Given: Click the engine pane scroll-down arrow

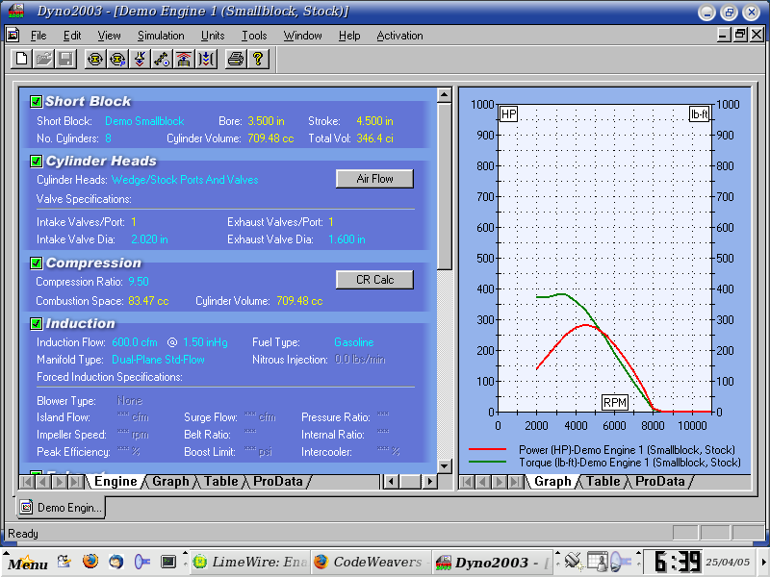Looking at the screenshot, I should [x=445, y=465].
